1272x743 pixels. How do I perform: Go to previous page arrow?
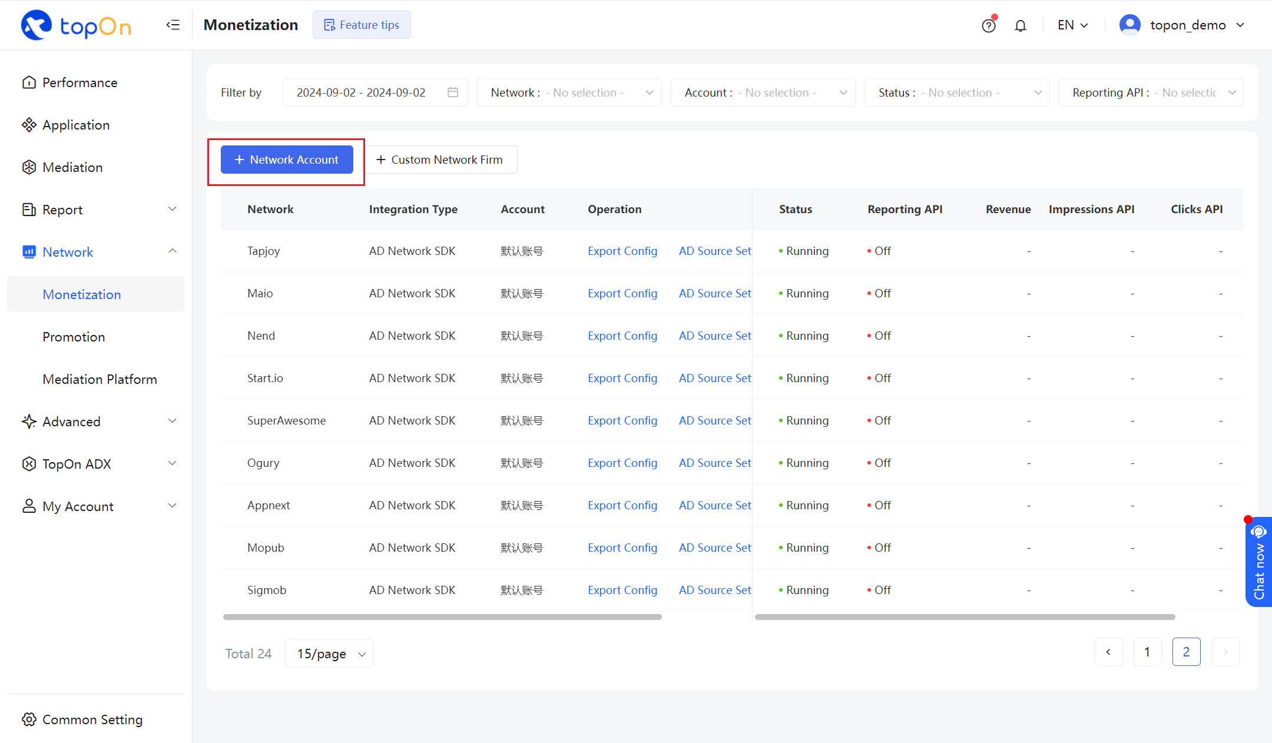pyautogui.click(x=1108, y=652)
